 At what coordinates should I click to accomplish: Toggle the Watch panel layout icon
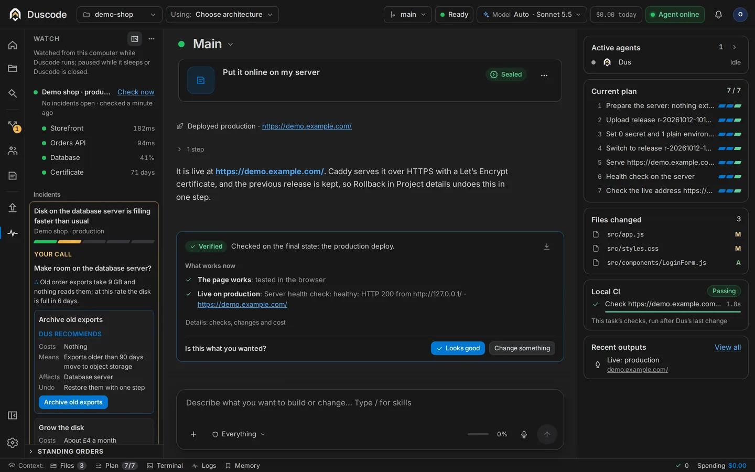pos(135,39)
